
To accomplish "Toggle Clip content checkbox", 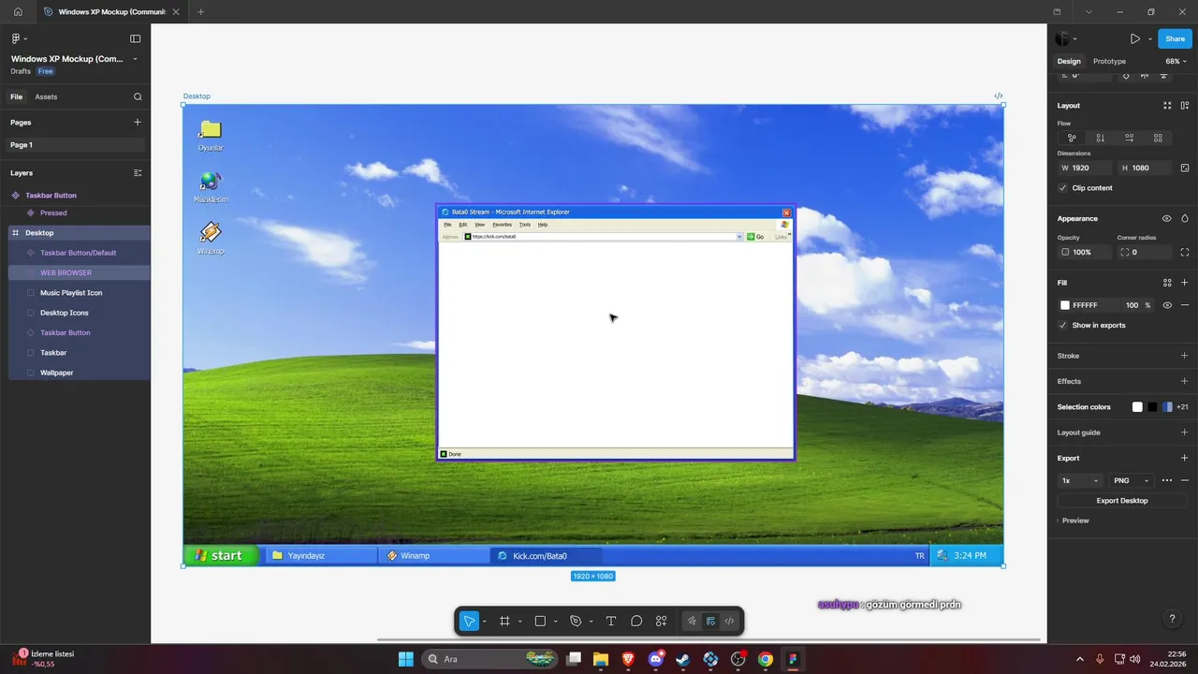I will [1062, 188].
